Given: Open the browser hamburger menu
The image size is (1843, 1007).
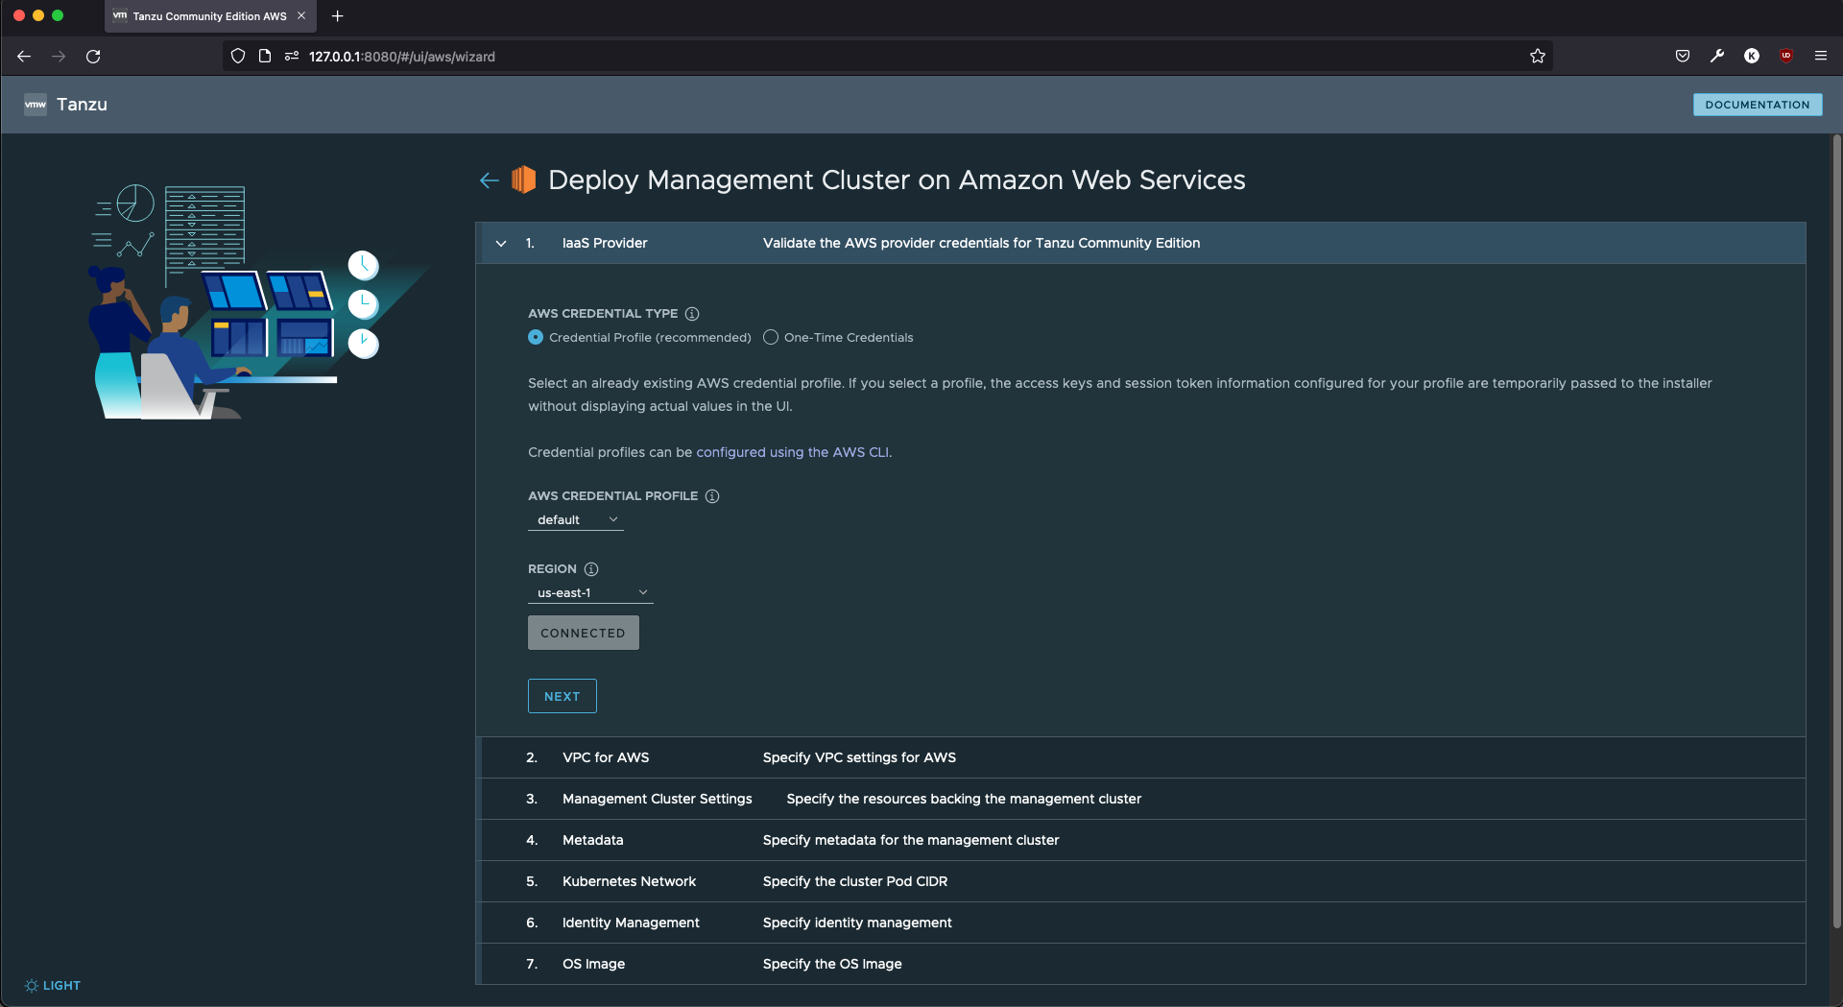Looking at the screenshot, I should 1821,57.
